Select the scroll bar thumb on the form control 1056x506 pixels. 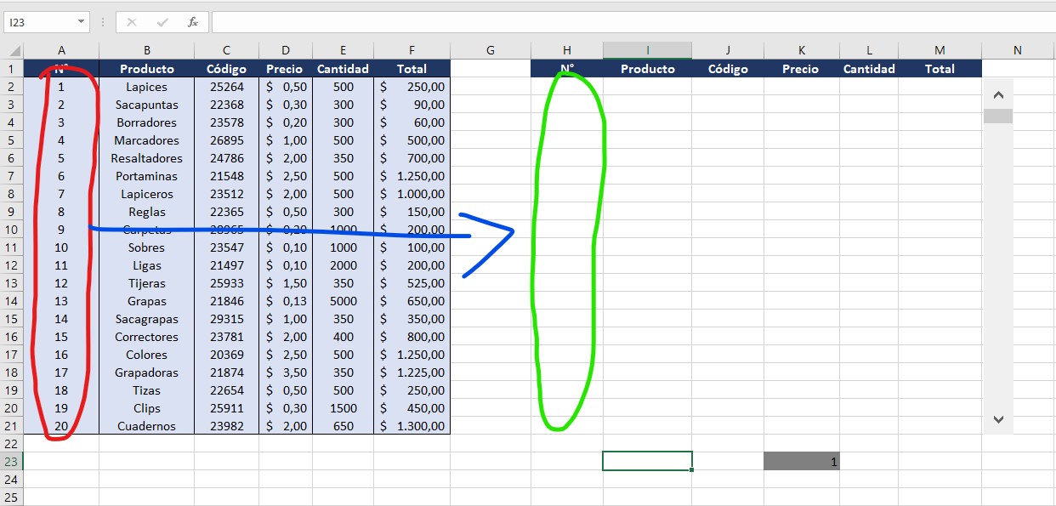pos(998,117)
